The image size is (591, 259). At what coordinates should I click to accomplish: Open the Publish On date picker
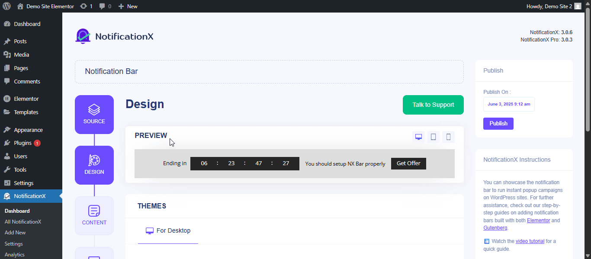pyautogui.click(x=509, y=104)
